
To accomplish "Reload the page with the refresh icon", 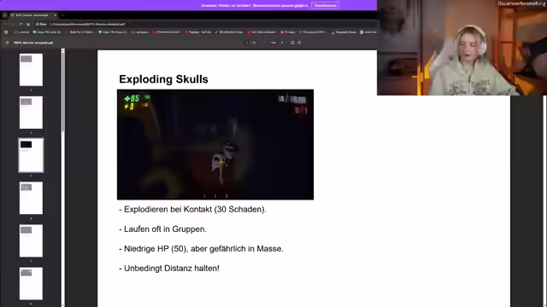I will coord(21,24).
